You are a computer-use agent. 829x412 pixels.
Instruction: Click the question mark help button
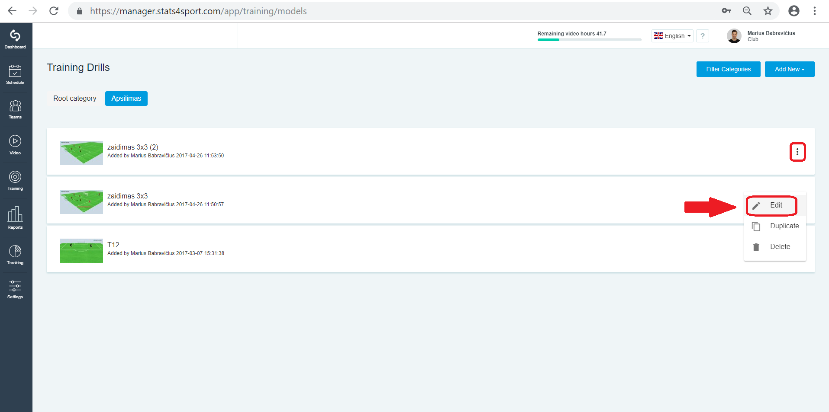(703, 36)
